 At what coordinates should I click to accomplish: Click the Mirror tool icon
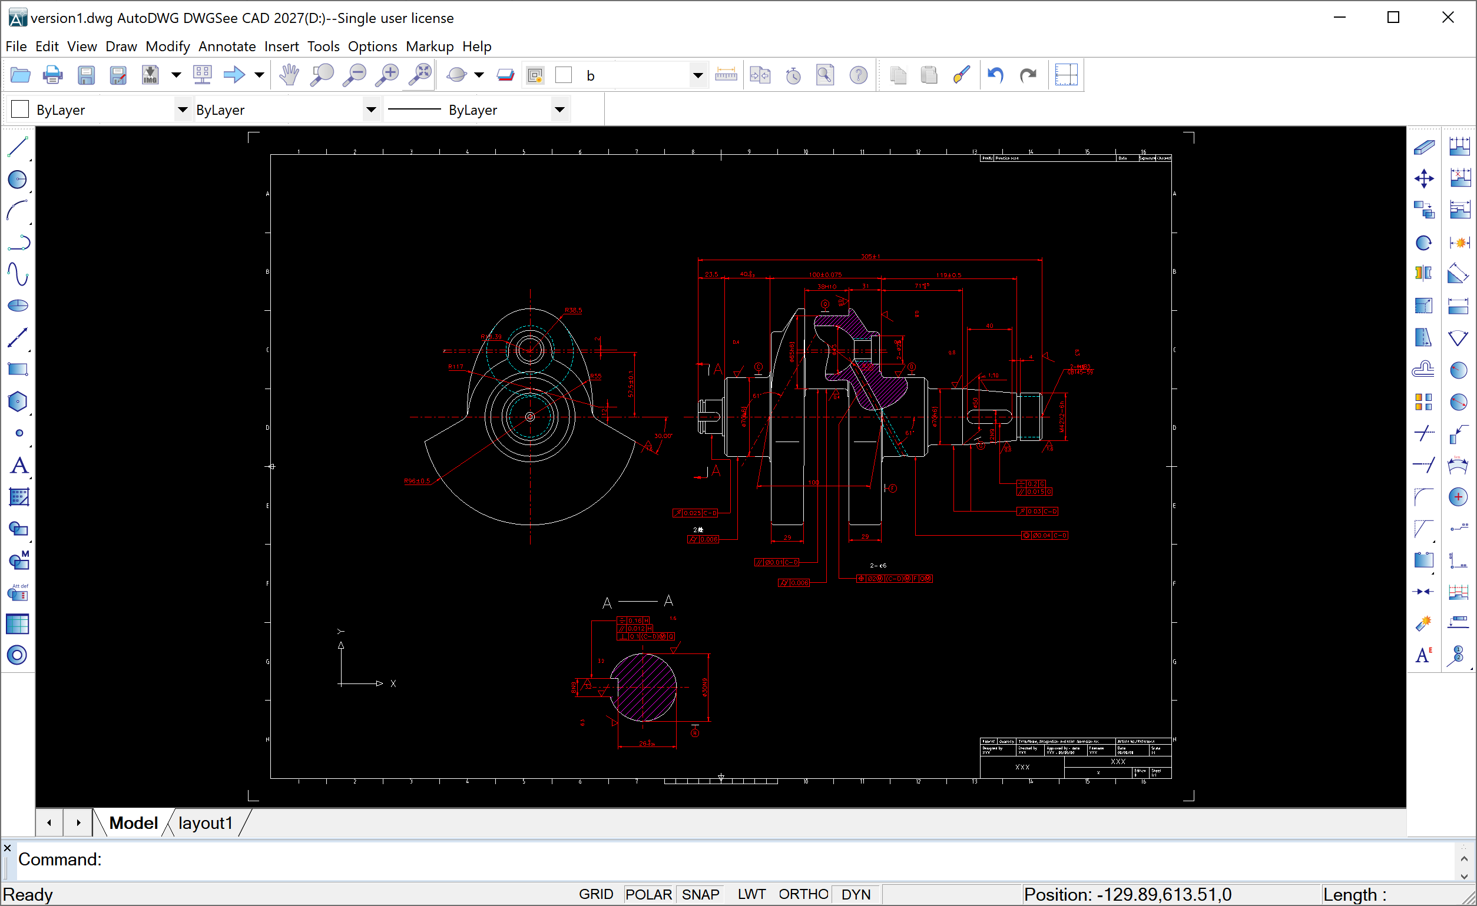pyautogui.click(x=1423, y=274)
